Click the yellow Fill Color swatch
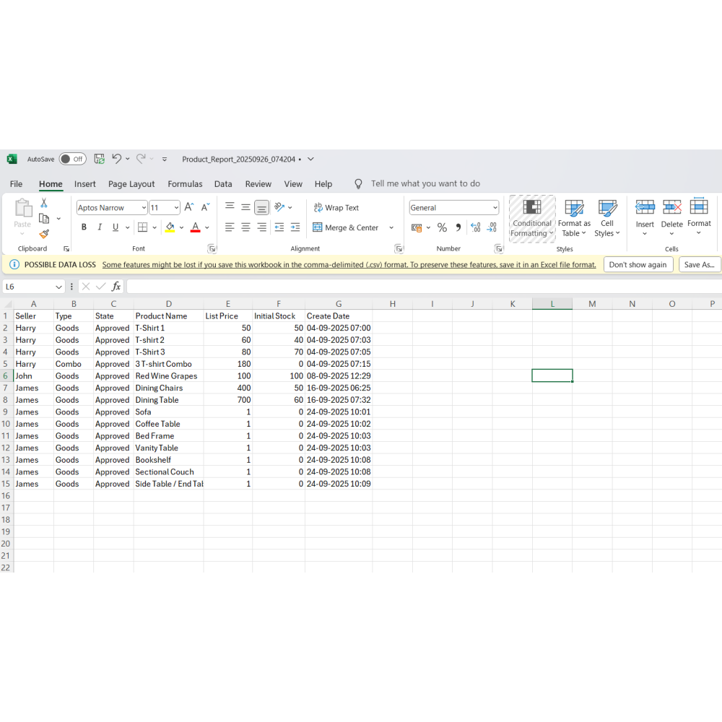Screen dimensions: 722x722 coord(170,227)
